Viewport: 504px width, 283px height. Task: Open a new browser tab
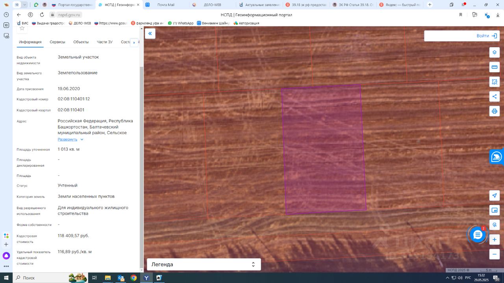tap(430, 5)
